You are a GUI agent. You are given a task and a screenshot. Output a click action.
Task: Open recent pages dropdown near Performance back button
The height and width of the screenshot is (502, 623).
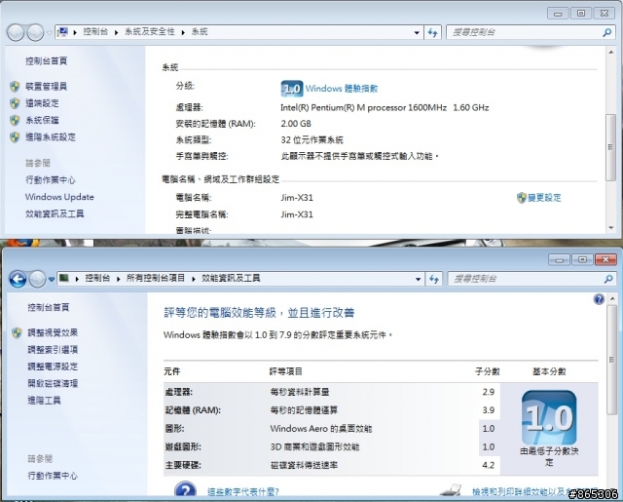(x=52, y=279)
